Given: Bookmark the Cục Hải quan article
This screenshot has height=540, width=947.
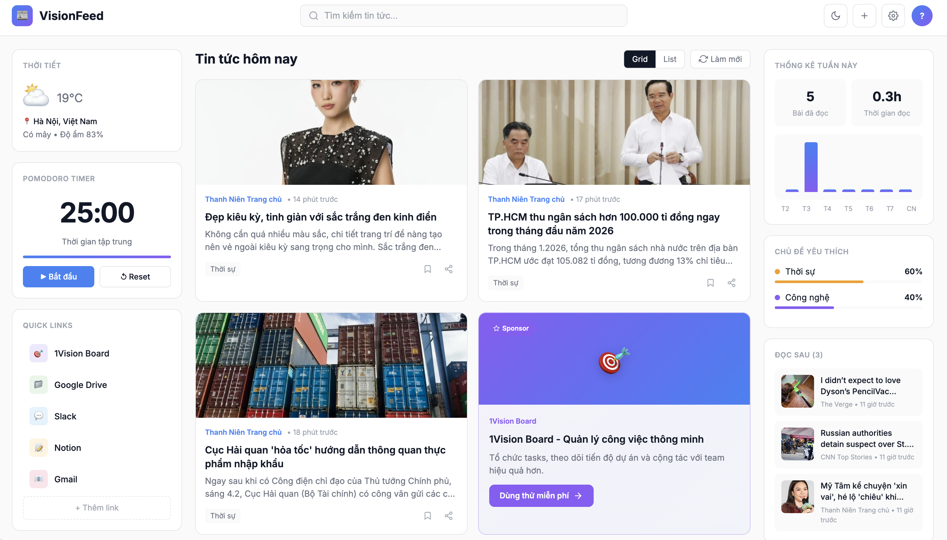Looking at the screenshot, I should coord(427,516).
